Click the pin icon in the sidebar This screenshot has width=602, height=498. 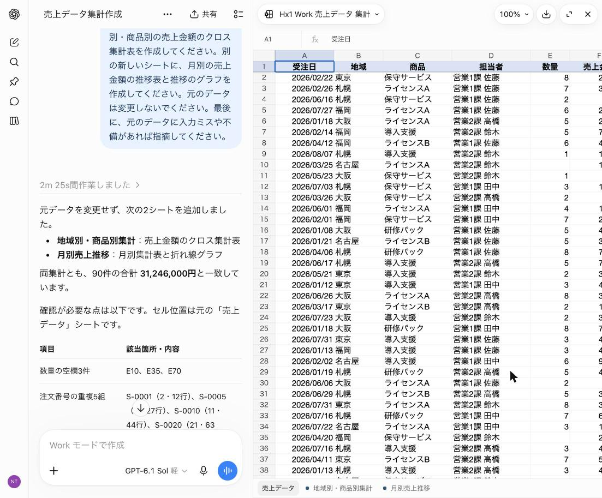coord(14,81)
